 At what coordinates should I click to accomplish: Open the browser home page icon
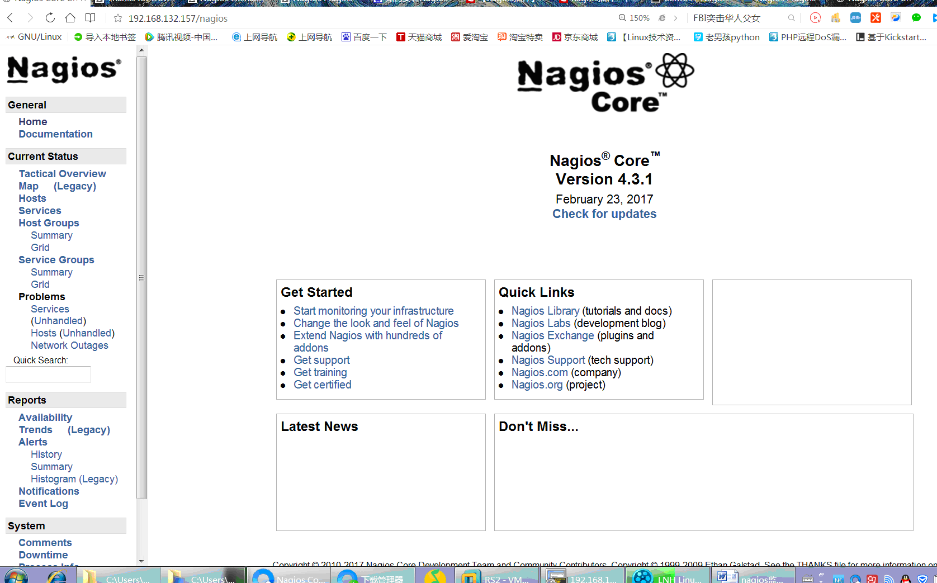[70, 18]
